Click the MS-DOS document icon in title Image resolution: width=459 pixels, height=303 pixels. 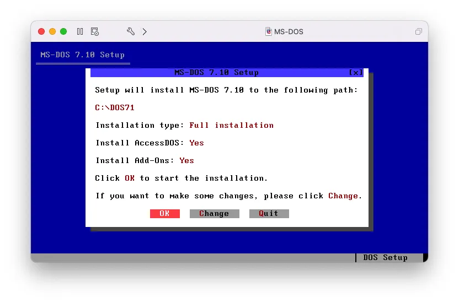coord(268,31)
